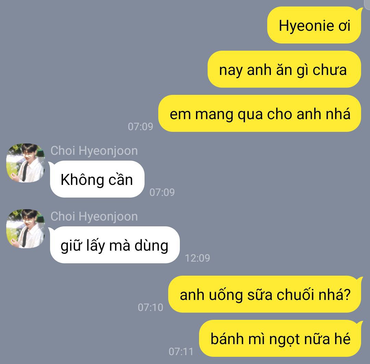Tap the 'bánh mì ngọt nữa hé' bubble
The width and height of the screenshot is (370, 364).
tap(281, 339)
